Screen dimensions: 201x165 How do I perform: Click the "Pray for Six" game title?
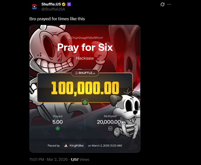pos(85,47)
